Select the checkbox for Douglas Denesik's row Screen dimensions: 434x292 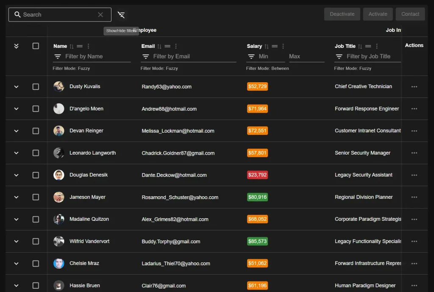pos(36,175)
